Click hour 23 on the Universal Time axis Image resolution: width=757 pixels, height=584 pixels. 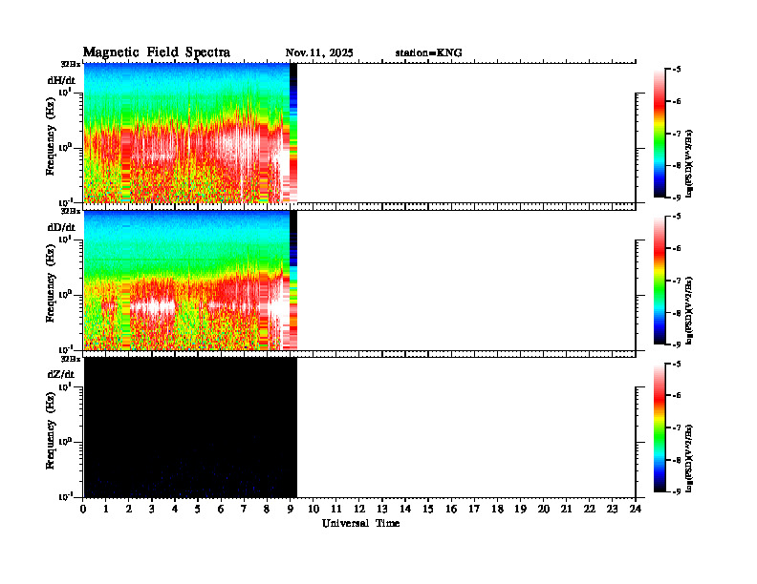(612, 509)
